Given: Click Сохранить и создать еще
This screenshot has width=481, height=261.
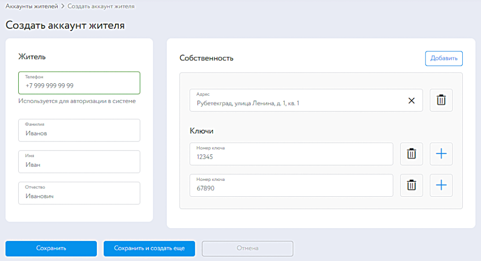Looking at the screenshot, I should pyautogui.click(x=149, y=248).
